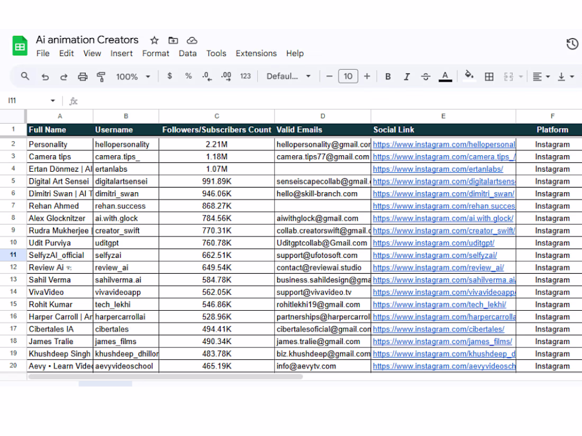Viewport: 582px width, 436px height.
Task: Click the search menus magnifier icon
Action: 25,77
